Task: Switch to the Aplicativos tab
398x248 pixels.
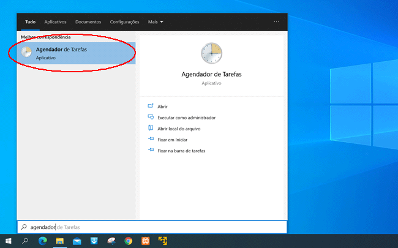Action: pos(55,22)
